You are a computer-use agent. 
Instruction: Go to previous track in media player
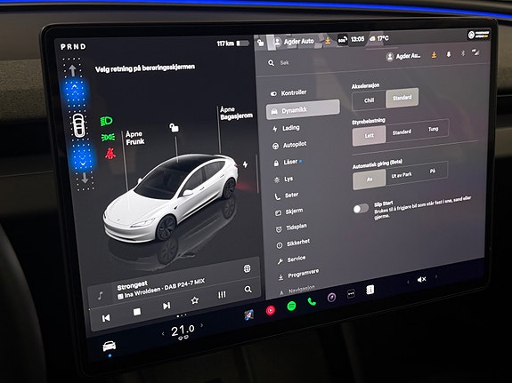point(106,318)
